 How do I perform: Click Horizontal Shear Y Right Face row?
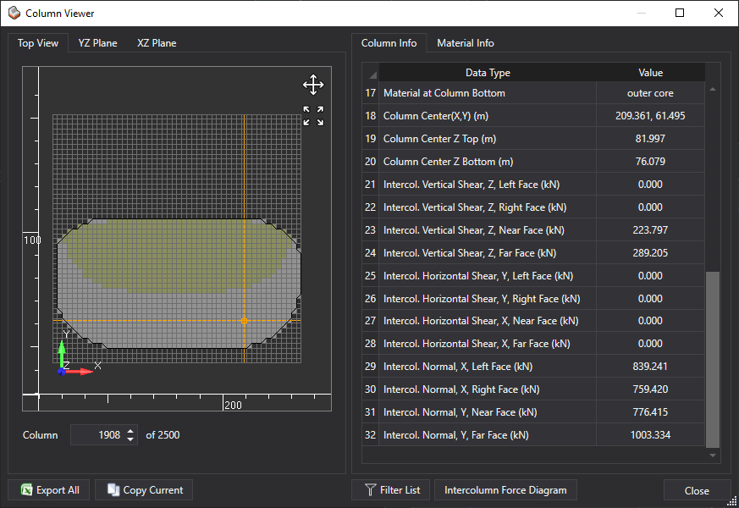533,298
